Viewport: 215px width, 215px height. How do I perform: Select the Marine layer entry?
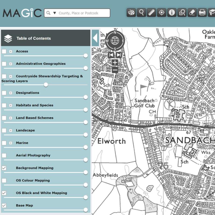tap(22, 143)
